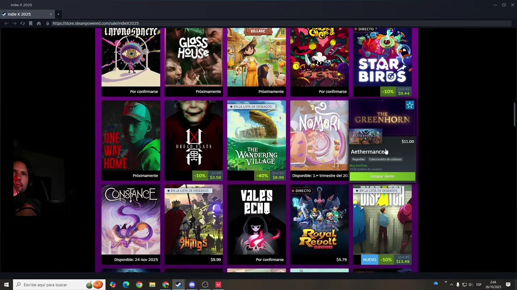Focus the Windows taskbar search box
Image resolution: width=517 pixels, height=290 pixels.
click(x=59, y=285)
